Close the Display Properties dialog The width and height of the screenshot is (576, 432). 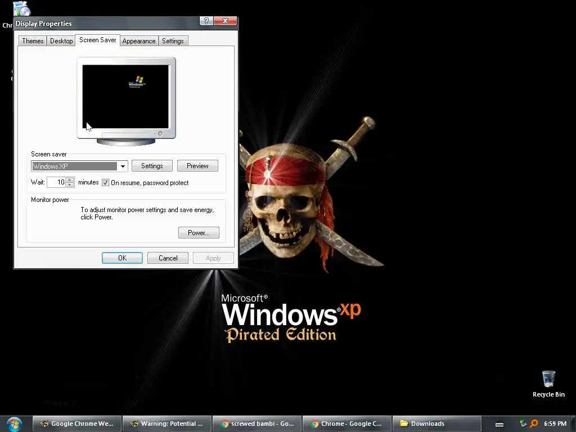point(225,21)
